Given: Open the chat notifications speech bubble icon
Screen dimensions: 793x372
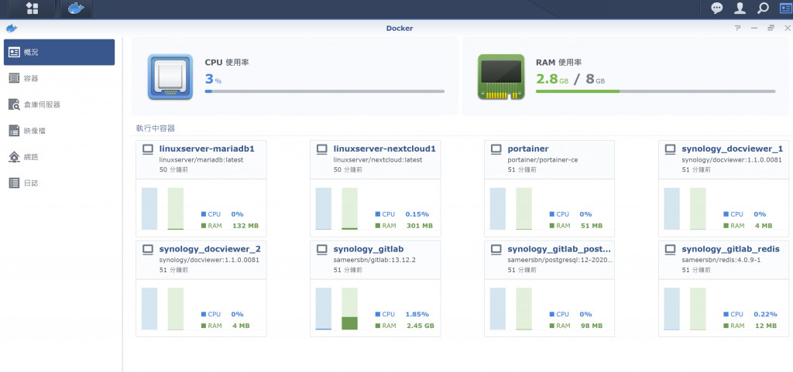Looking at the screenshot, I should tap(716, 8).
